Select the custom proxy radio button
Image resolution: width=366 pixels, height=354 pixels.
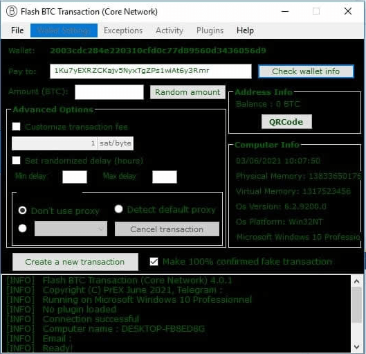pyautogui.click(x=22, y=228)
